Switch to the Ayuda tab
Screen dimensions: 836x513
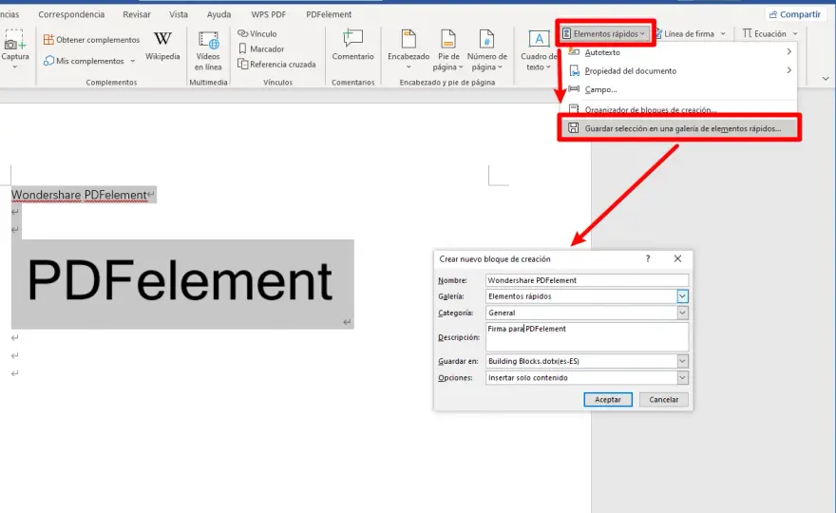click(218, 14)
